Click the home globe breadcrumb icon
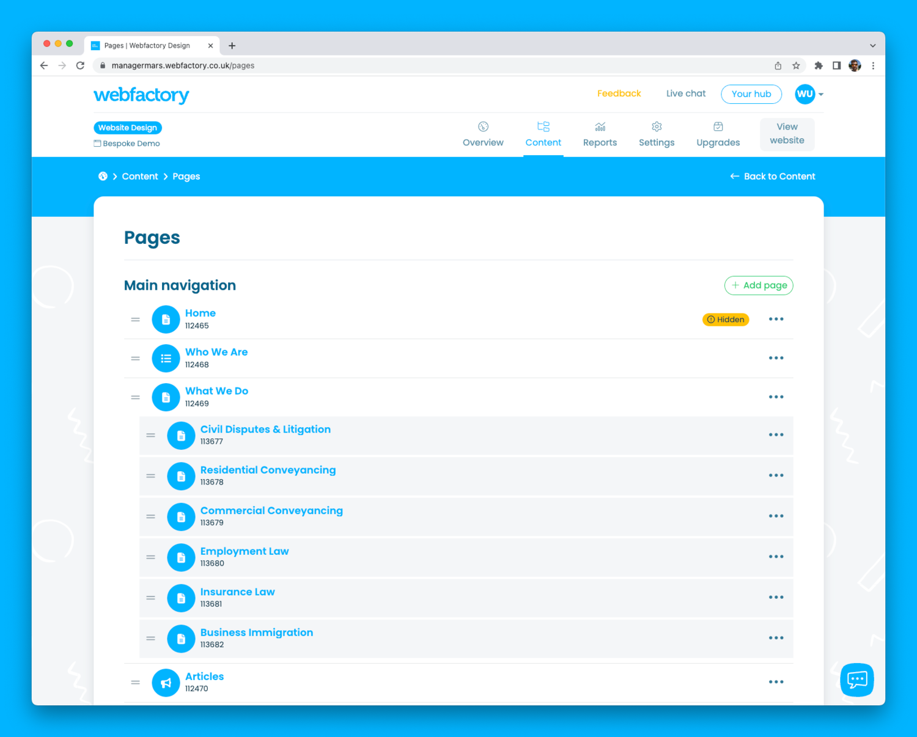 (x=103, y=177)
